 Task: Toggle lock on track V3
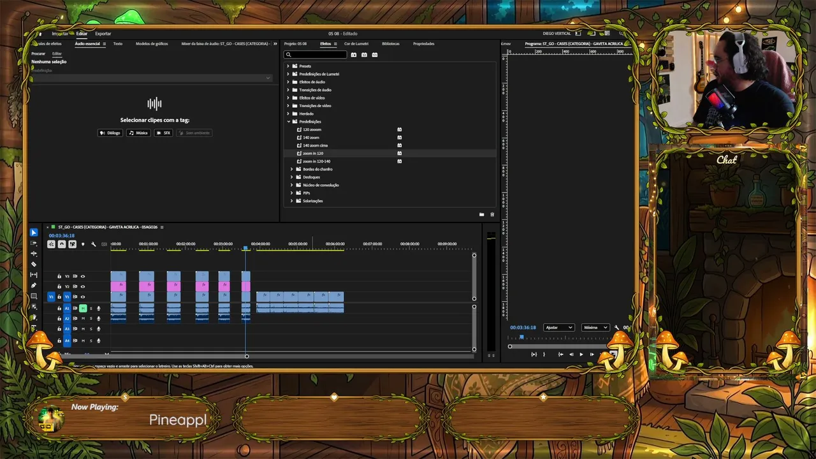coord(59,277)
